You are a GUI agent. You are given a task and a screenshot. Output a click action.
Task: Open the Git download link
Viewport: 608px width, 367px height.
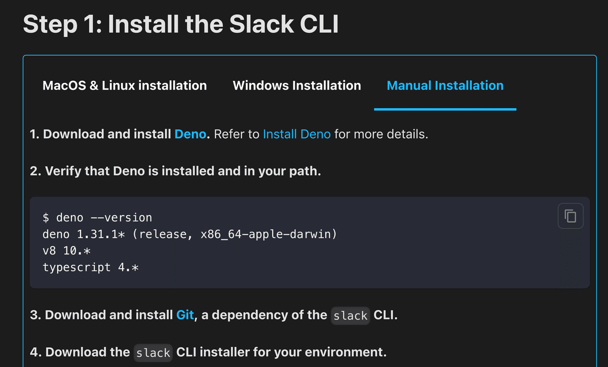[x=184, y=315]
